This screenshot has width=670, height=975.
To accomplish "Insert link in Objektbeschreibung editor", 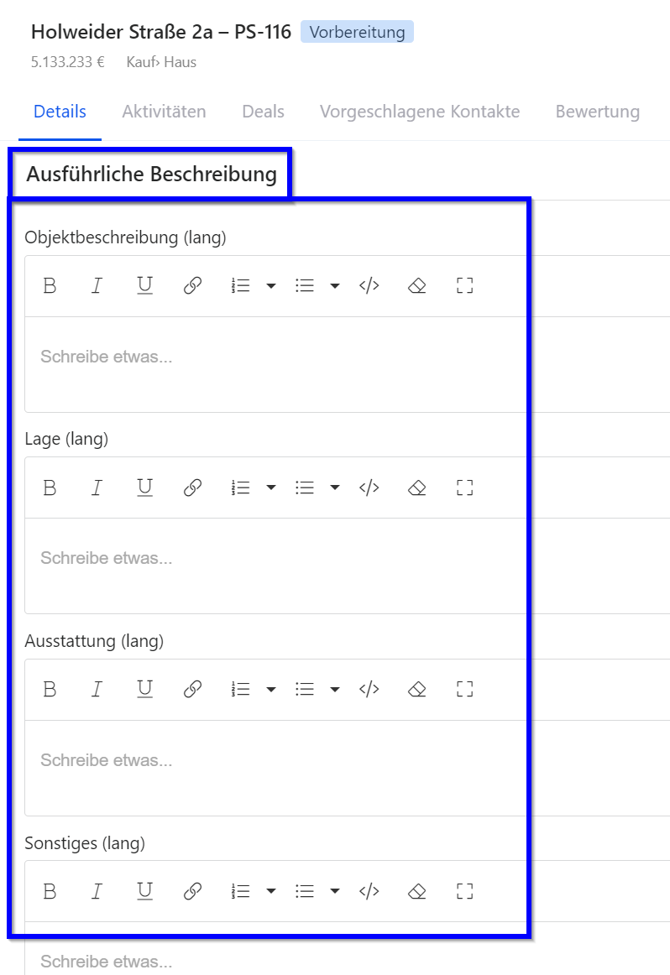I will [x=192, y=285].
